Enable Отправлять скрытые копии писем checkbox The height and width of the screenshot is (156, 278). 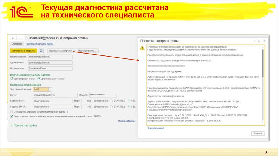(12, 112)
